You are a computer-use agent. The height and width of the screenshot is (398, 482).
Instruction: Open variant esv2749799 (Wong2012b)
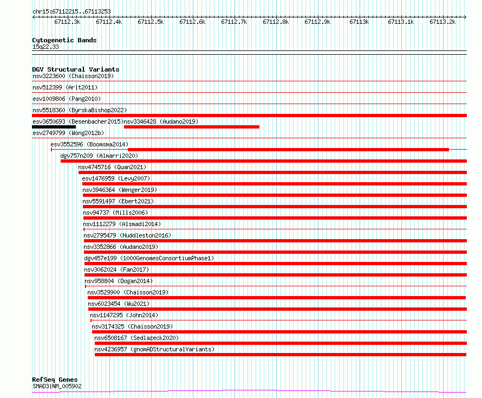pyautogui.click(x=68, y=133)
